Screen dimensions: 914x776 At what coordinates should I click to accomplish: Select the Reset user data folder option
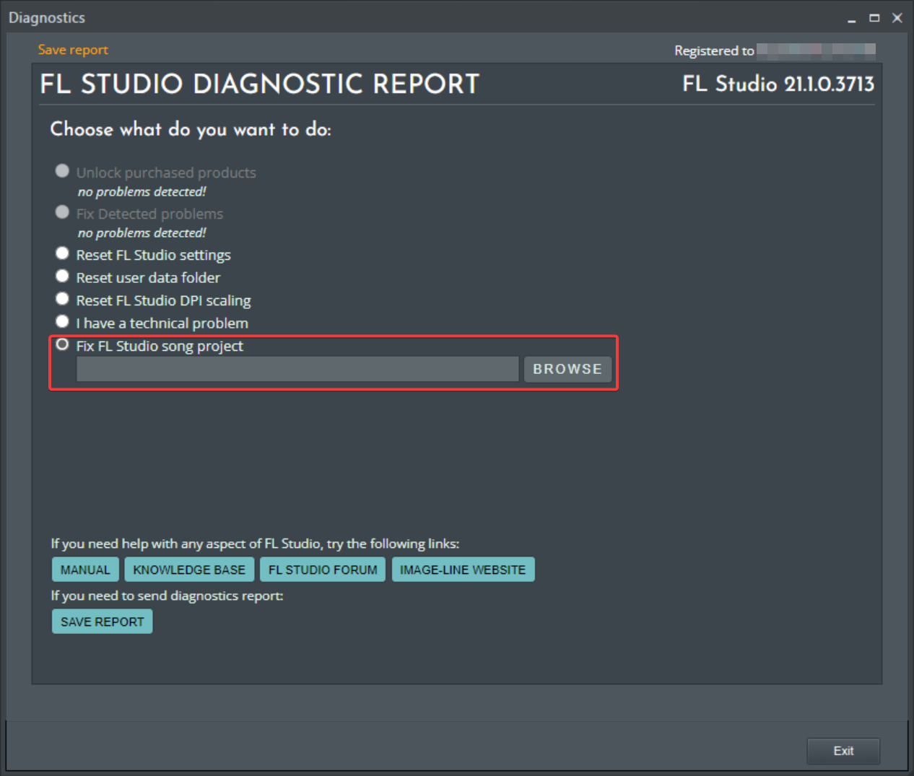[62, 276]
